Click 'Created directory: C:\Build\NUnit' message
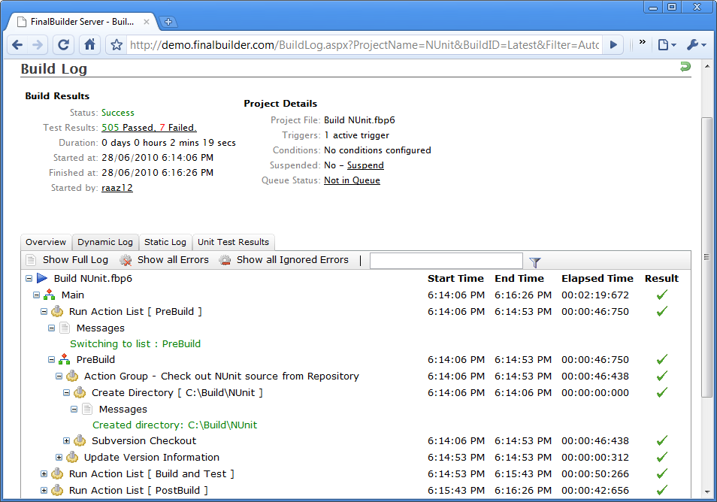717x502 pixels. point(174,425)
